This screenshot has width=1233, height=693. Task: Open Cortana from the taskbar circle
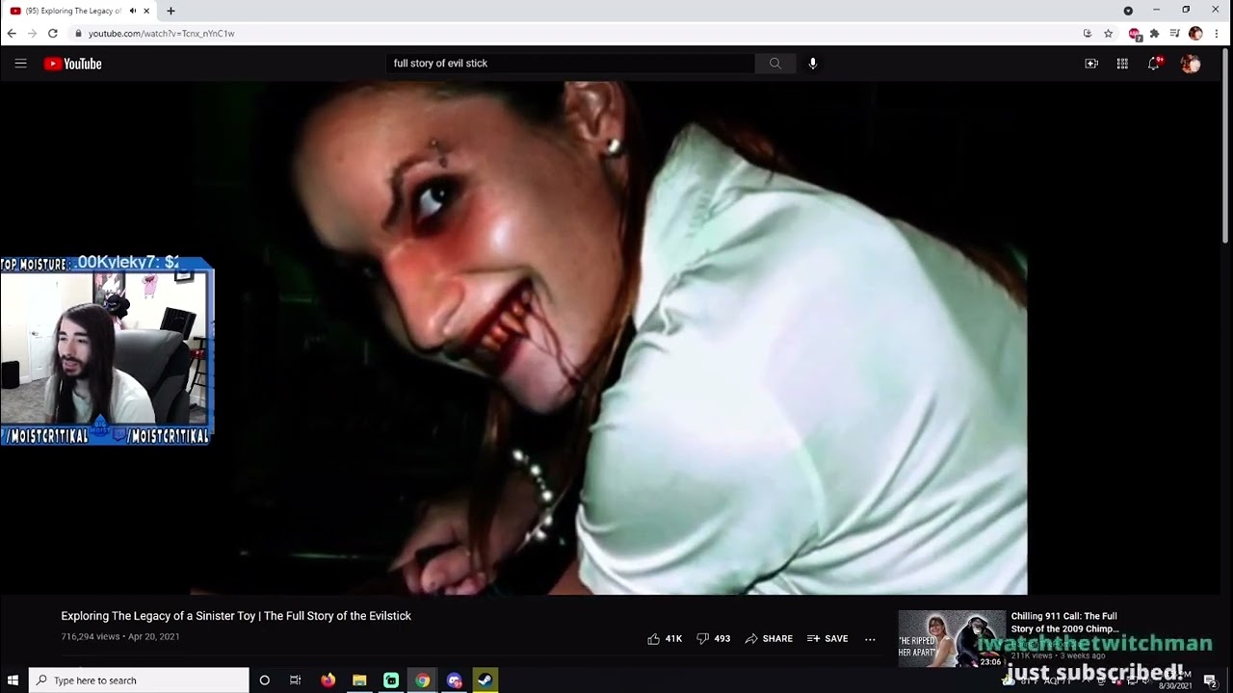tap(265, 680)
